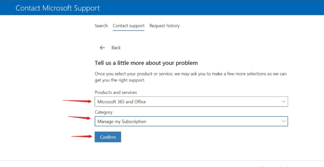Click the 'Category' label

click(x=104, y=112)
